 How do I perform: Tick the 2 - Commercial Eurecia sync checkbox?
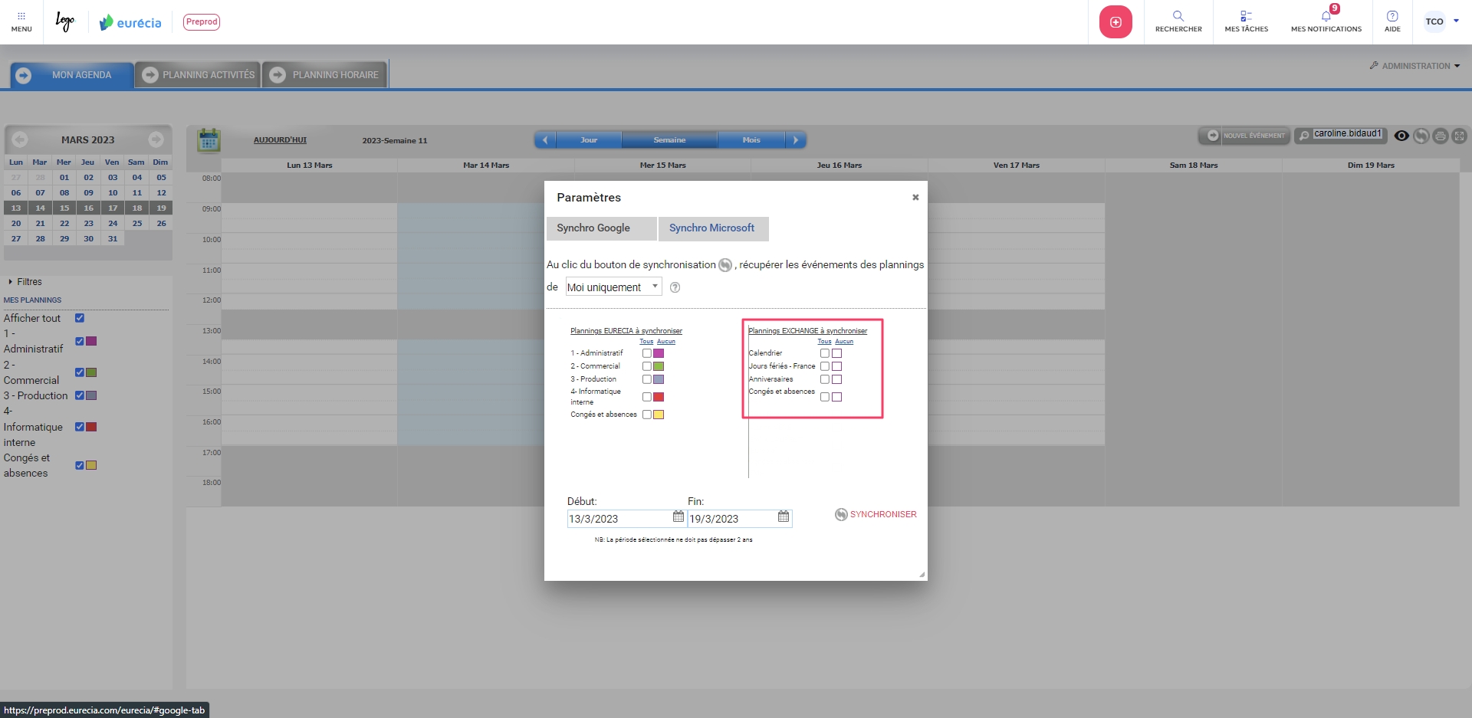point(646,366)
